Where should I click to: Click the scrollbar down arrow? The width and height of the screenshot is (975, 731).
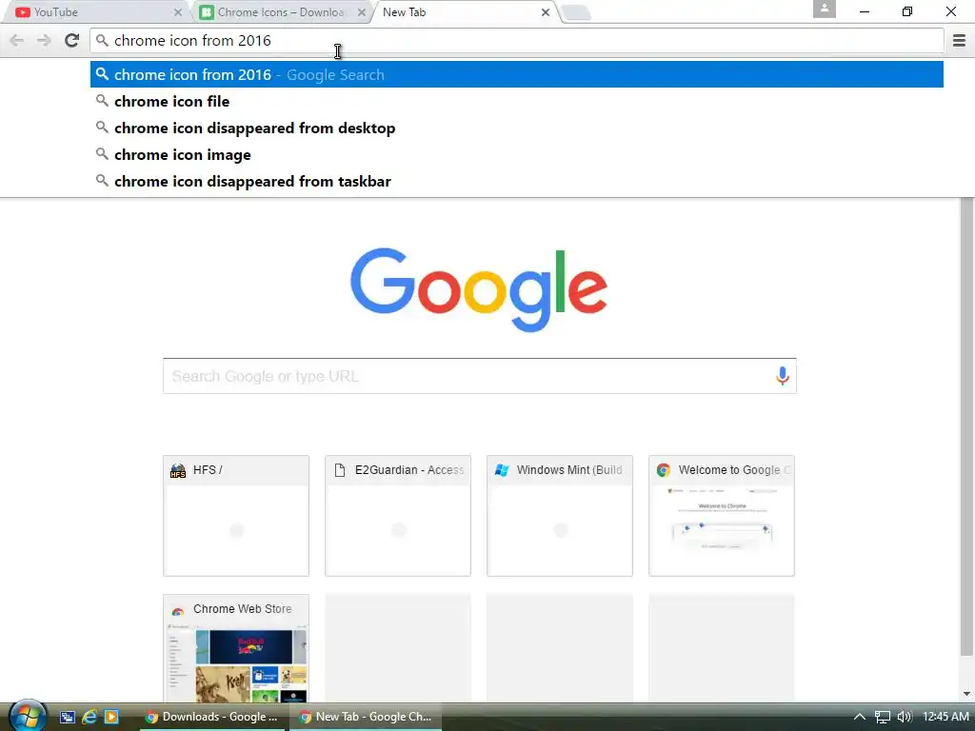click(x=966, y=694)
